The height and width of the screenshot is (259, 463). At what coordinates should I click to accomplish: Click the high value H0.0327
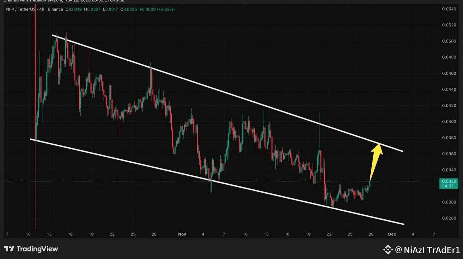point(92,9)
